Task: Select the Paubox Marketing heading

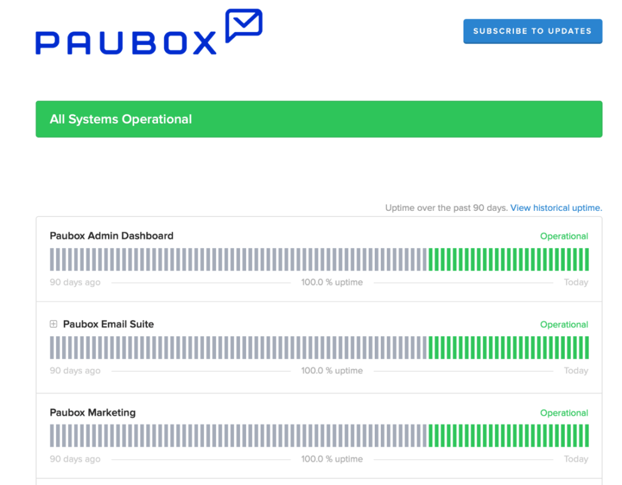Action: (92, 413)
